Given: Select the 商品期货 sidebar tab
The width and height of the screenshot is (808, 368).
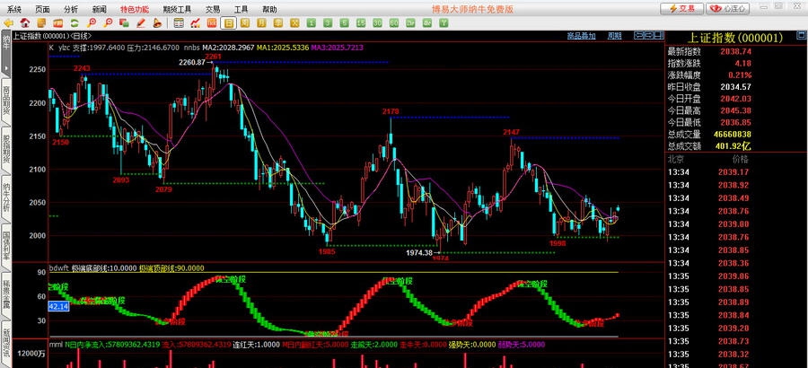Looking at the screenshot, I should click(5, 102).
